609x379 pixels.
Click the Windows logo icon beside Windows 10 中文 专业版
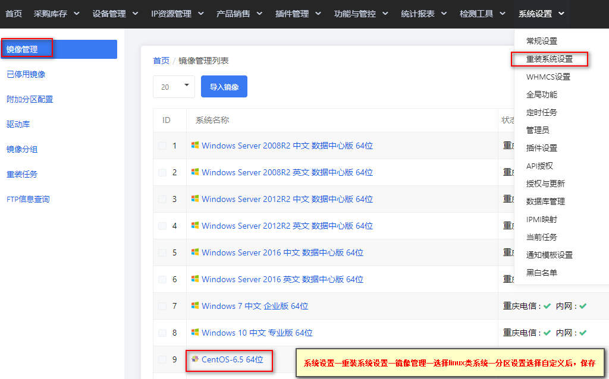point(195,333)
